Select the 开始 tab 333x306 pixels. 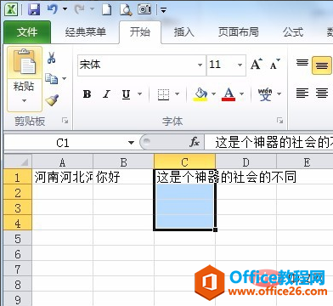point(140,32)
